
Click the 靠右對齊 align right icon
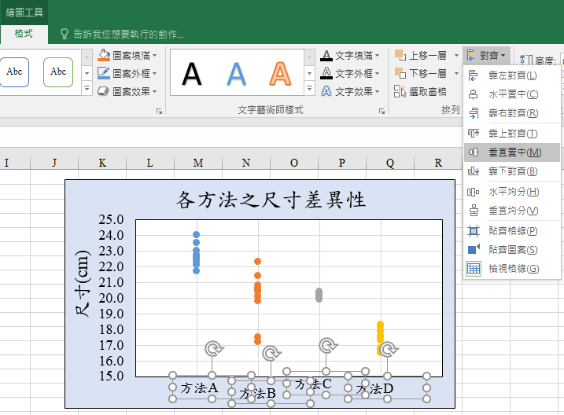[474, 113]
